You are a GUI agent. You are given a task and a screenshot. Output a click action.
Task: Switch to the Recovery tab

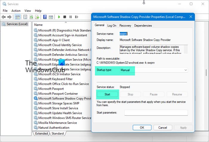125,26
